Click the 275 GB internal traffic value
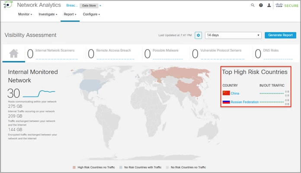301x173 pixels. coord(15,106)
